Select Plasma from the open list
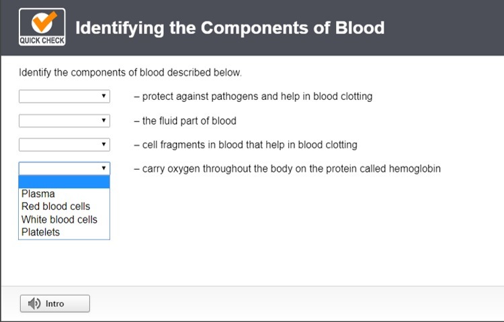The width and height of the screenshot is (504, 322). tap(38, 194)
